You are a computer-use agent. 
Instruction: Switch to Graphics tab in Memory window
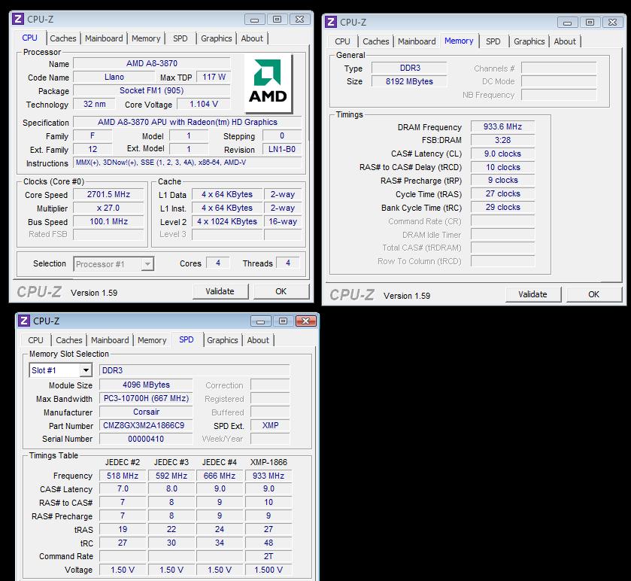click(529, 41)
